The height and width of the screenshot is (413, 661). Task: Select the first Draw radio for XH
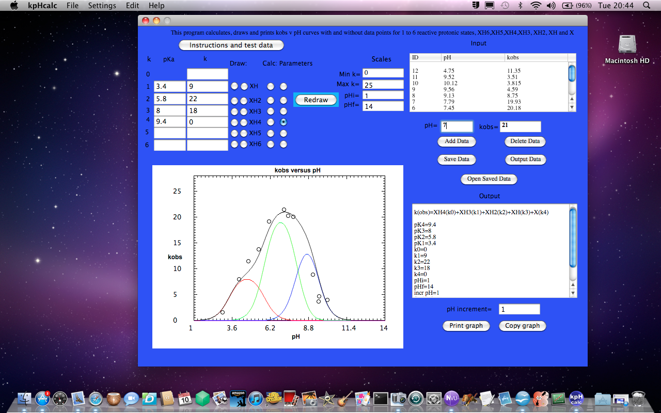[234, 86]
